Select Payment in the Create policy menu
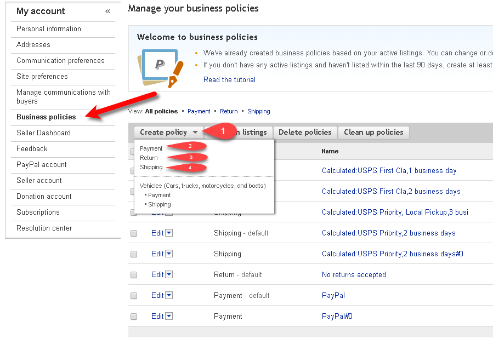The height and width of the screenshot is (339, 493). tap(151, 148)
